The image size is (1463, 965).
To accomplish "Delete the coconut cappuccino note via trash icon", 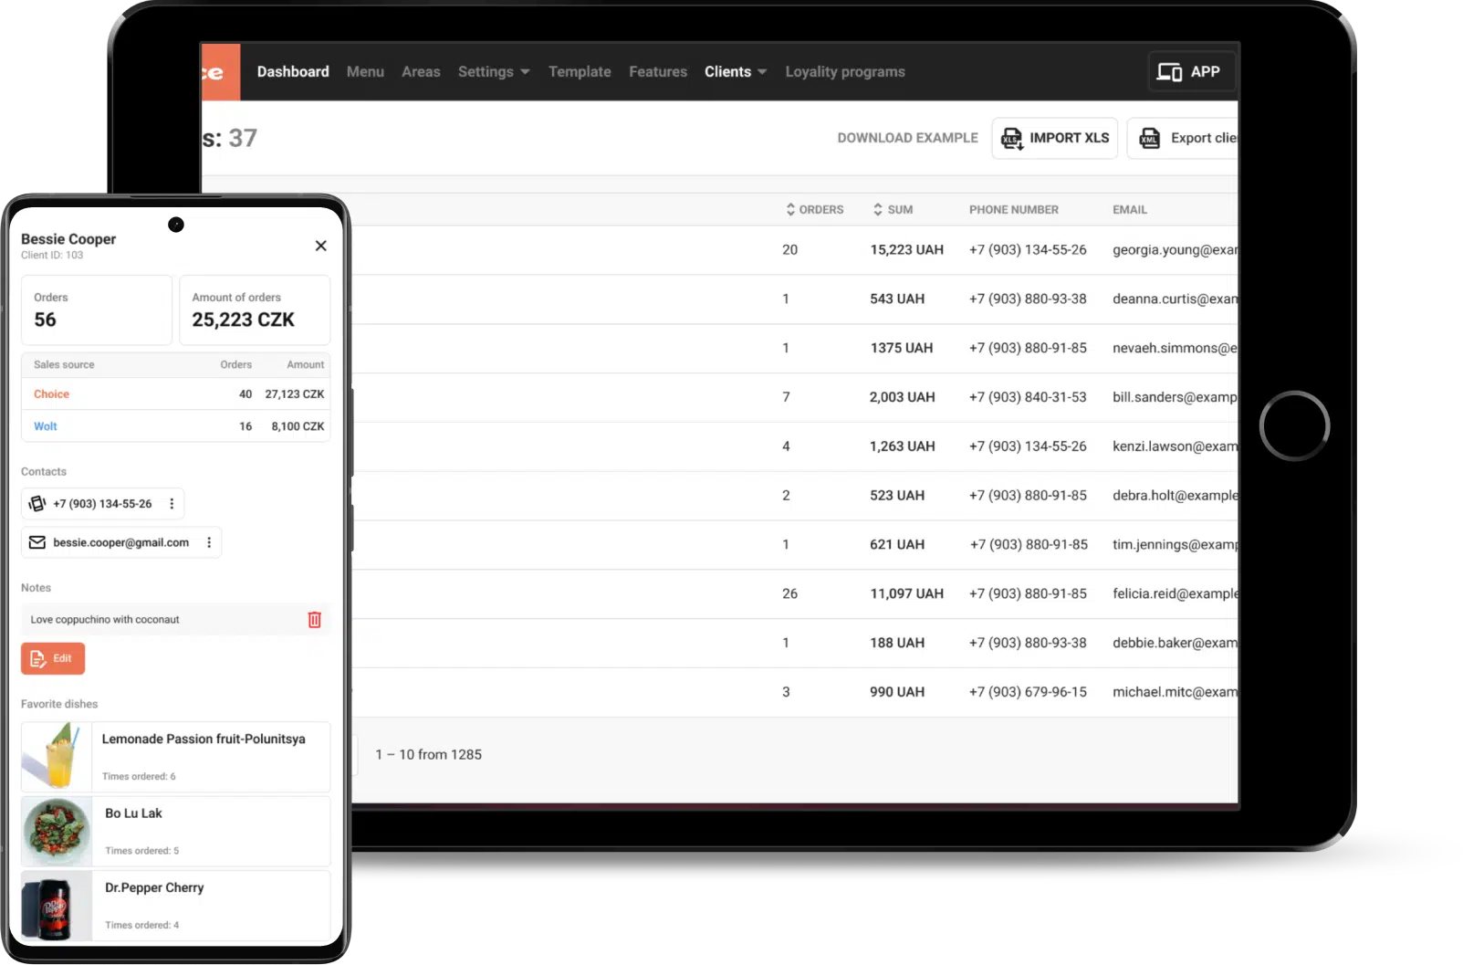I will point(315,619).
